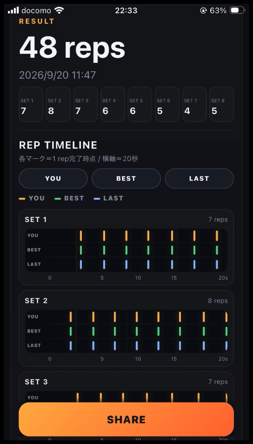Toggle the YOU timeline filter
Image resolution: width=253 pixels, height=444 pixels.
coord(53,178)
